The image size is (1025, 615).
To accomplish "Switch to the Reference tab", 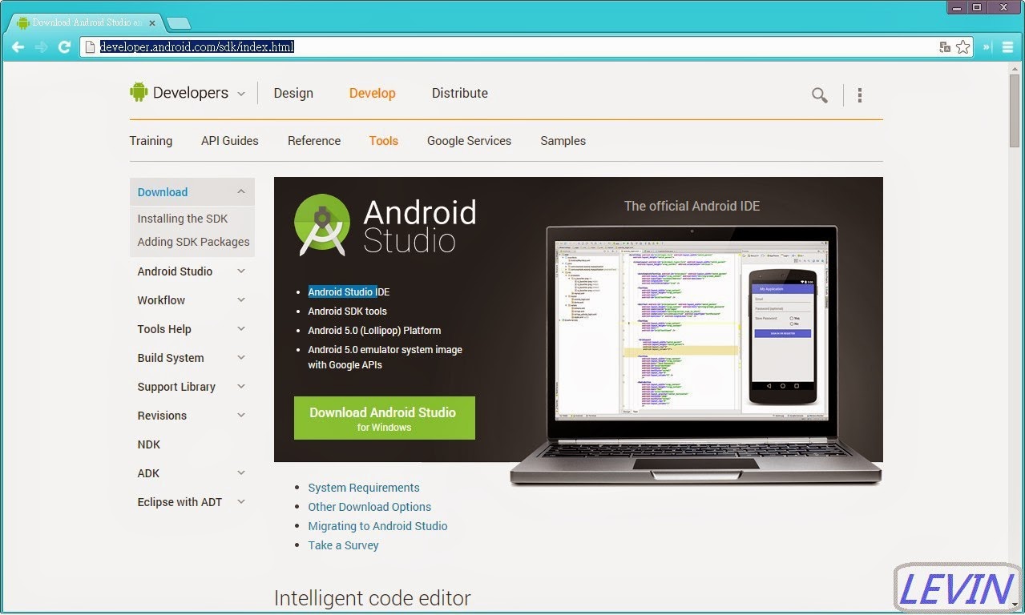I will [314, 141].
